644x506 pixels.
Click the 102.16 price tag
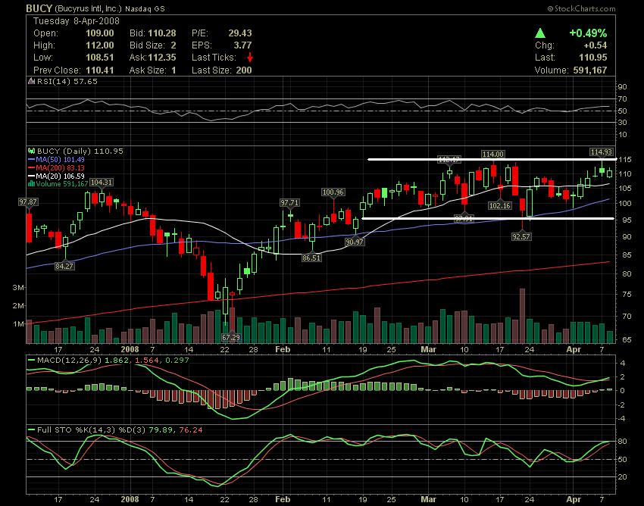click(x=500, y=205)
